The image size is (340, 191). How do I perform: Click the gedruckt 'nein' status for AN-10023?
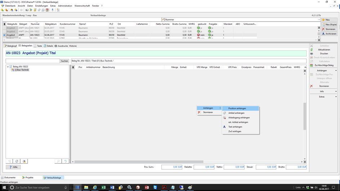(x=201, y=35)
